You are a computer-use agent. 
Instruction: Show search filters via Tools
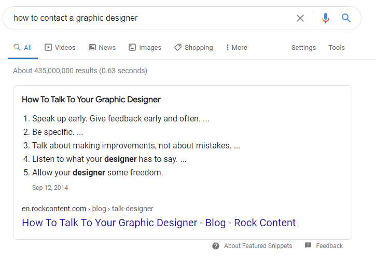tap(337, 47)
